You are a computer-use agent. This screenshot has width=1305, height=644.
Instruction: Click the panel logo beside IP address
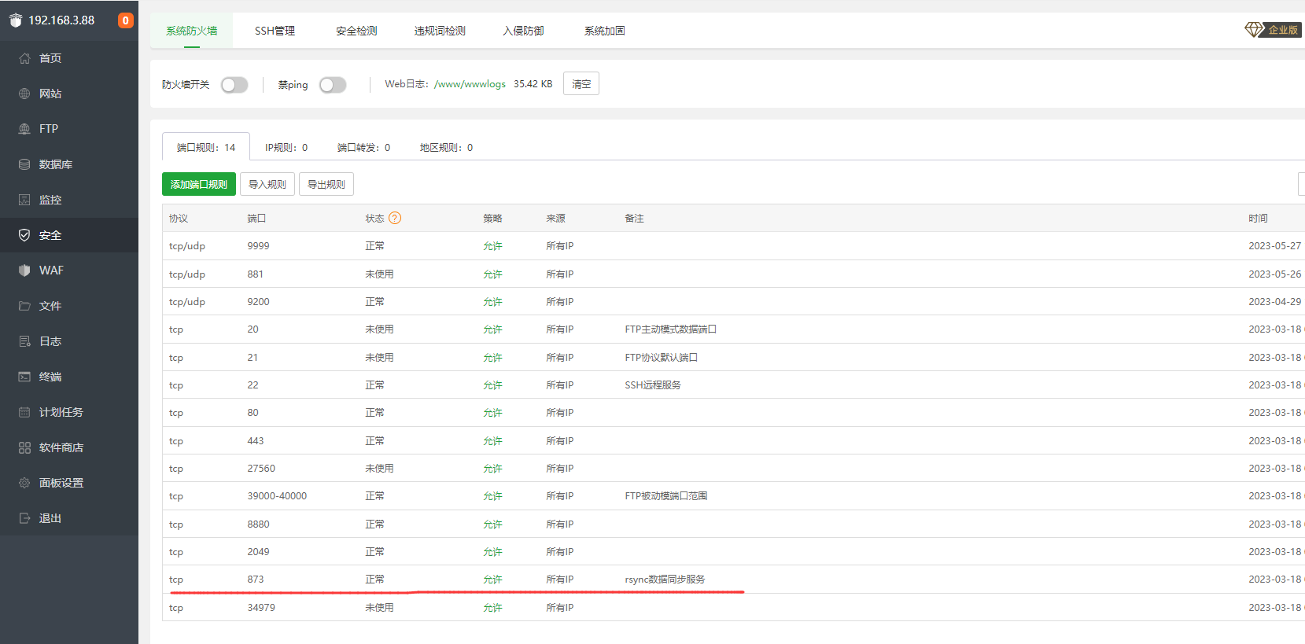[15, 20]
